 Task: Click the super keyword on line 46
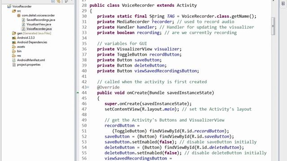pyautogui.click(x=111, y=104)
